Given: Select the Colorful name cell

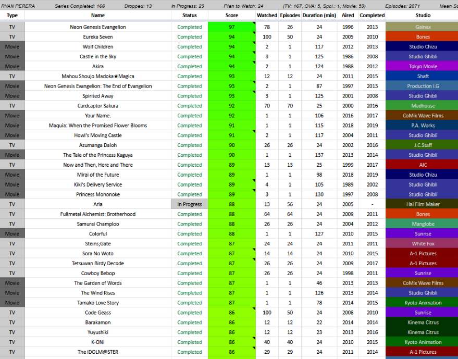Looking at the screenshot, I should point(98,234).
